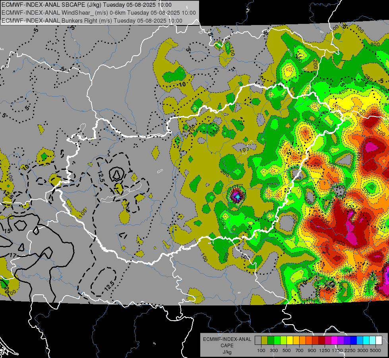
Task: Click the legend title ECMWF-INDEX-ANAL
Action: click(227, 339)
